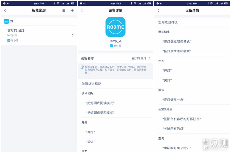
Task: Click the blue ROOME 灯 category icon
Action: pos(6,21)
